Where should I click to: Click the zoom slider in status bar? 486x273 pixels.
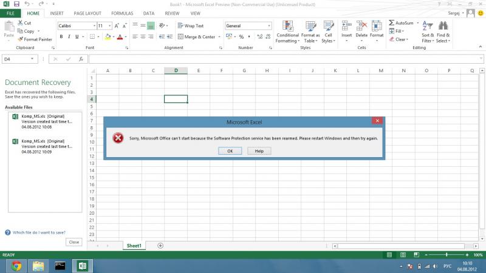447,255
